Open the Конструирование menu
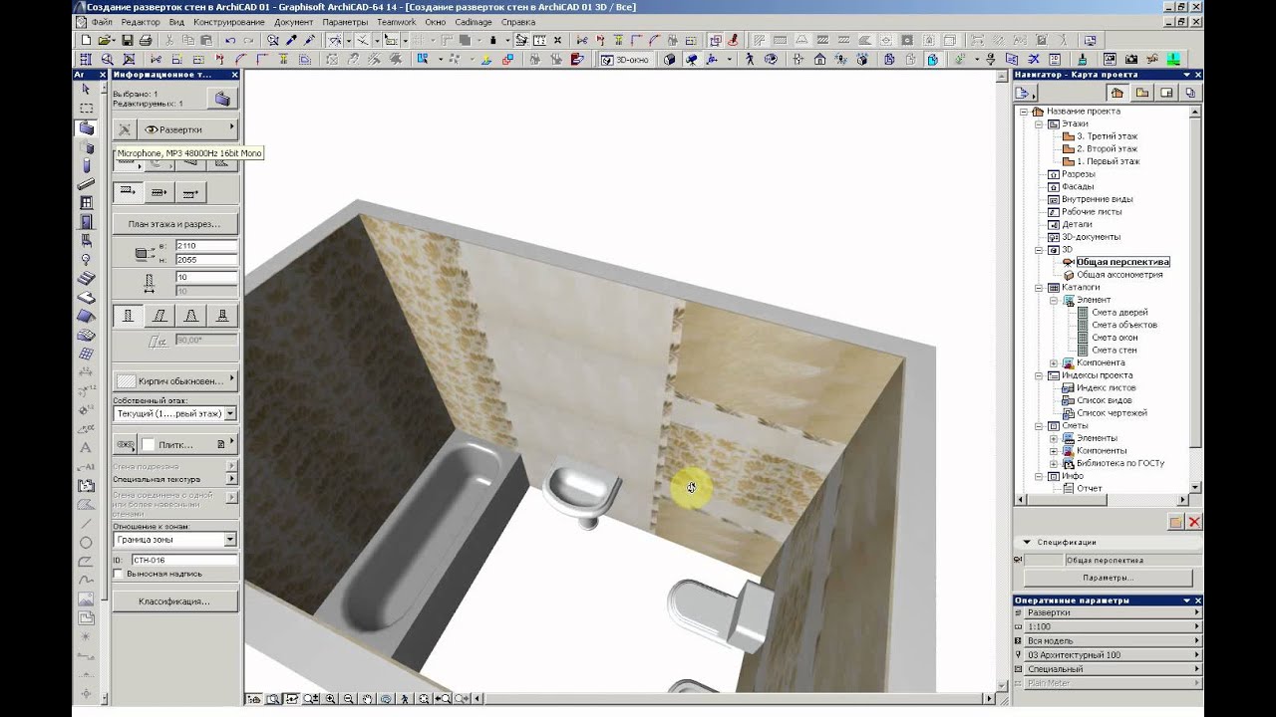 click(228, 21)
